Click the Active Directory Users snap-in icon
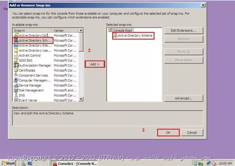The width and height of the screenshot is (235, 166). pos(16,51)
